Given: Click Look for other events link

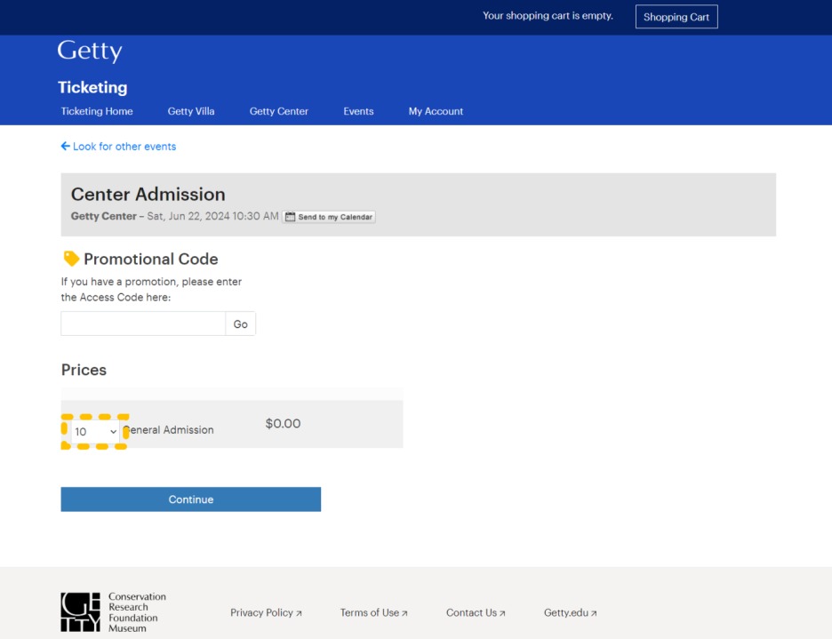Looking at the screenshot, I should [124, 147].
